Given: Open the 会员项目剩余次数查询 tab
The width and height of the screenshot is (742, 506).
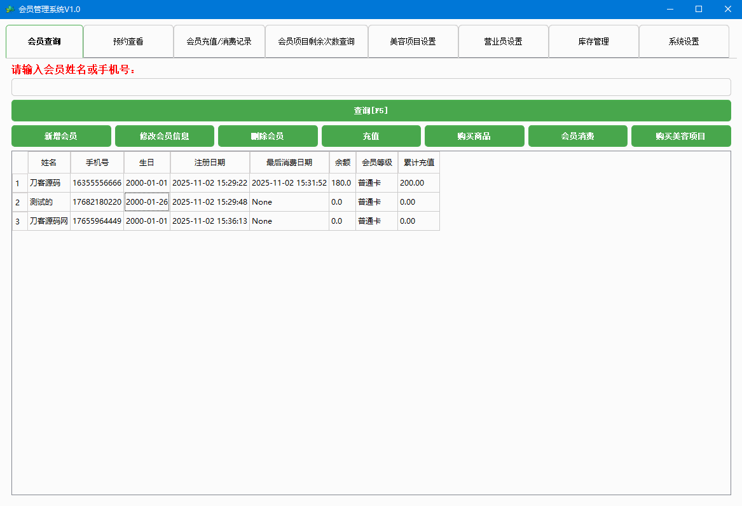Looking at the screenshot, I should pos(316,41).
